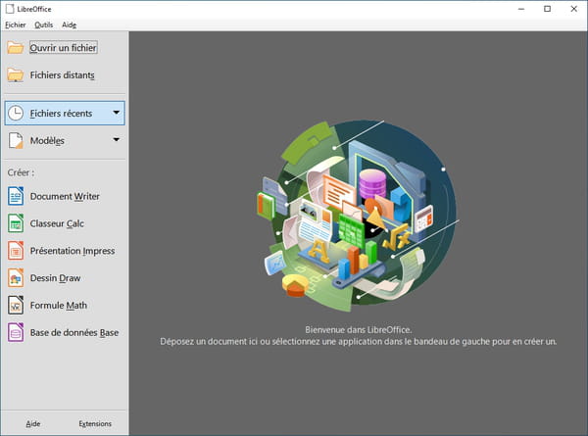Click the Draw drawing icon
This screenshot has height=436, width=588.
tap(16, 278)
